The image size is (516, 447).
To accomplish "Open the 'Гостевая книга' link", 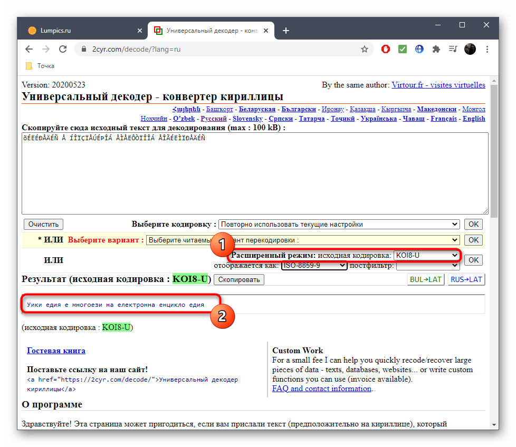I will 56,350.
